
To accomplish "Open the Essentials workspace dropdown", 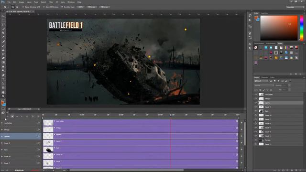I will [x=295, y=7].
